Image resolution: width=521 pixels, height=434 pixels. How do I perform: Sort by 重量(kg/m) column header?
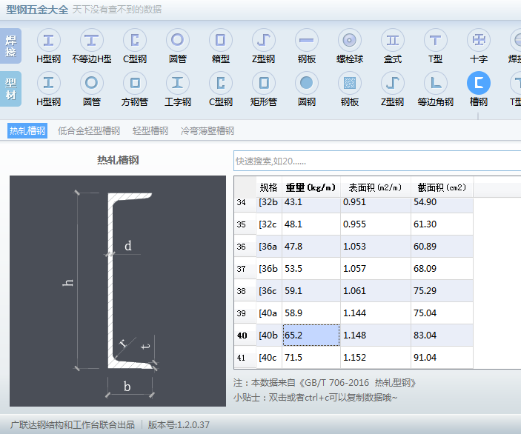point(311,187)
